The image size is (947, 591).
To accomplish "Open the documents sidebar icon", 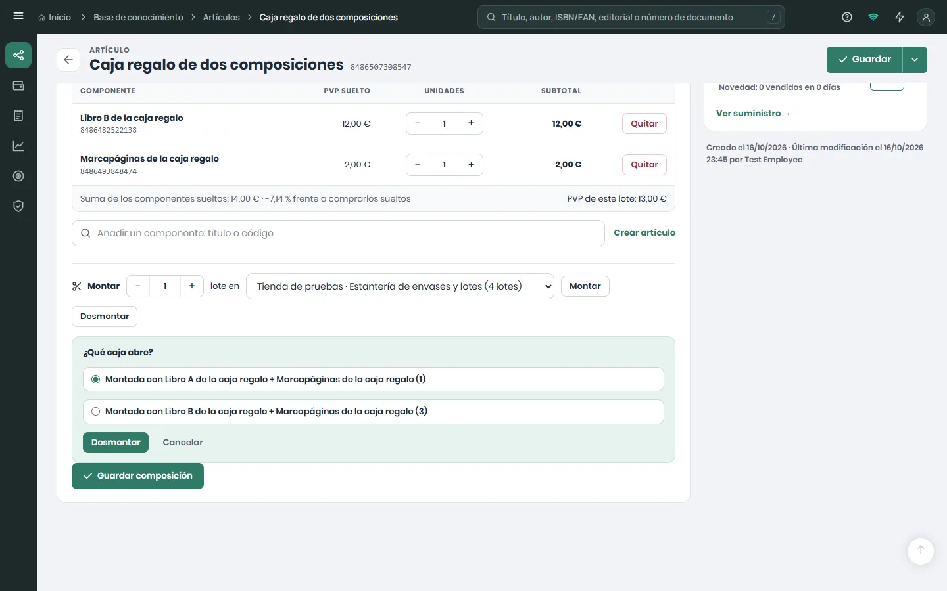I will [18, 116].
